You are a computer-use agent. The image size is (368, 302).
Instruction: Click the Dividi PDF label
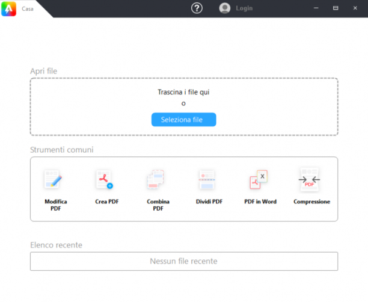209,202
